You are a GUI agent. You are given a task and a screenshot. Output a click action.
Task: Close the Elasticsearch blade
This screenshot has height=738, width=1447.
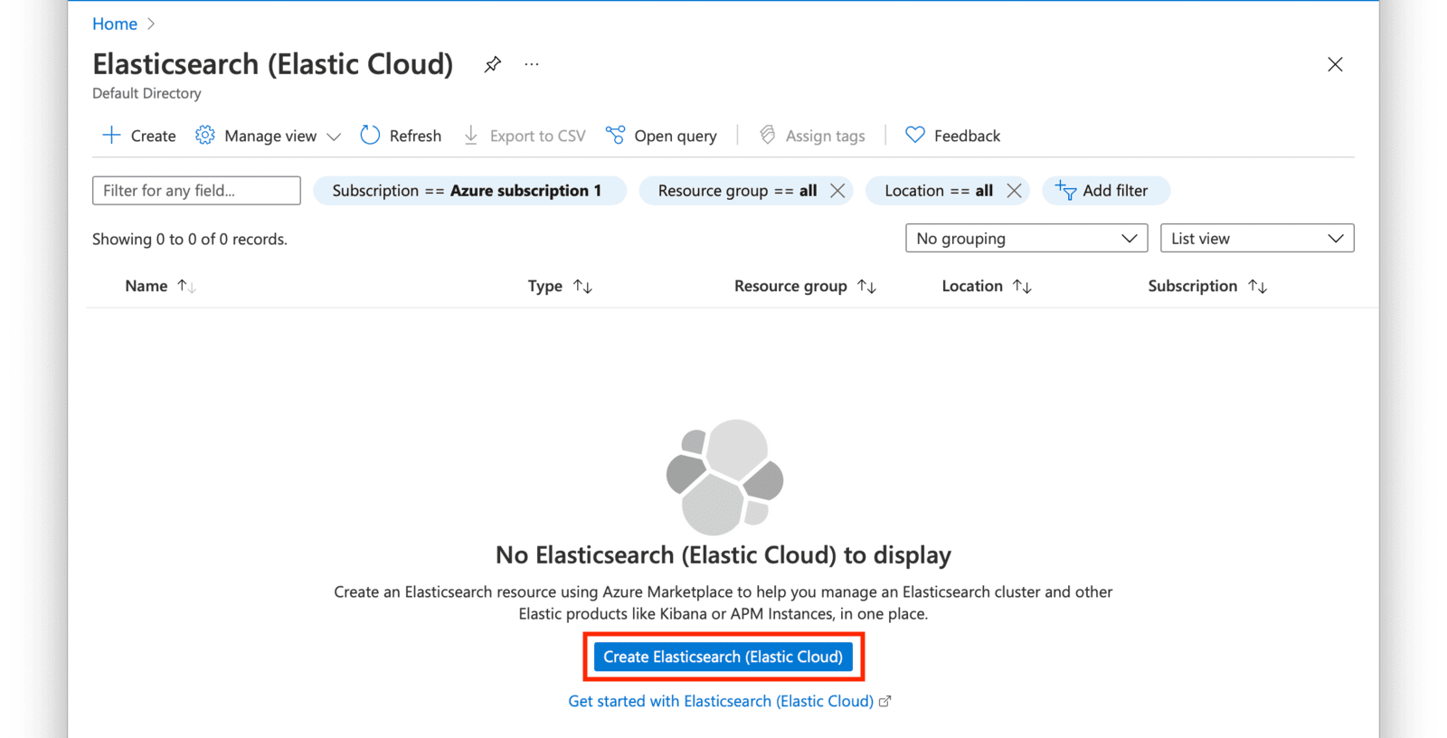pyautogui.click(x=1335, y=64)
